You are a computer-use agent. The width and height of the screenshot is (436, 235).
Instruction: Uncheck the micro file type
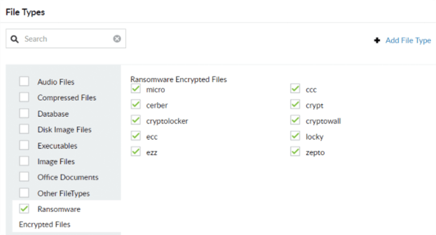click(x=136, y=89)
